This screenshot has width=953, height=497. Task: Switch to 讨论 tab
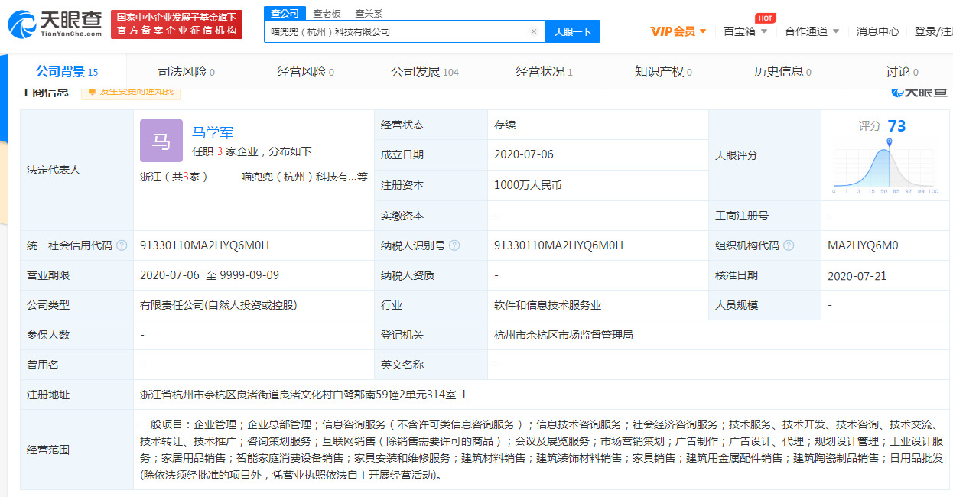[902, 72]
